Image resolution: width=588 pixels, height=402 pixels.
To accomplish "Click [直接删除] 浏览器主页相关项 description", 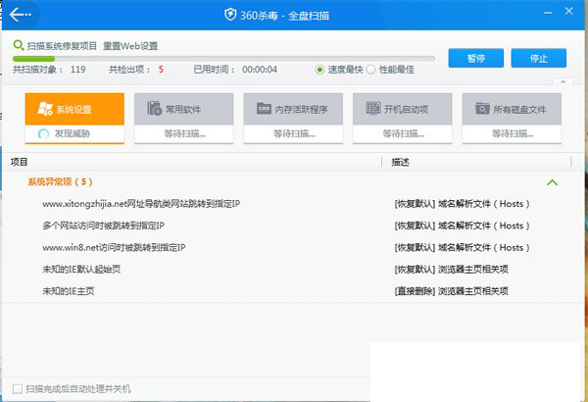I will coord(452,291).
